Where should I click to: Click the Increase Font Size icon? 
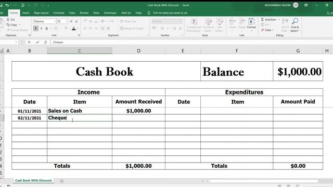71,21
